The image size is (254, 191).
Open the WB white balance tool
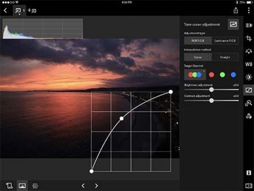coord(248,64)
